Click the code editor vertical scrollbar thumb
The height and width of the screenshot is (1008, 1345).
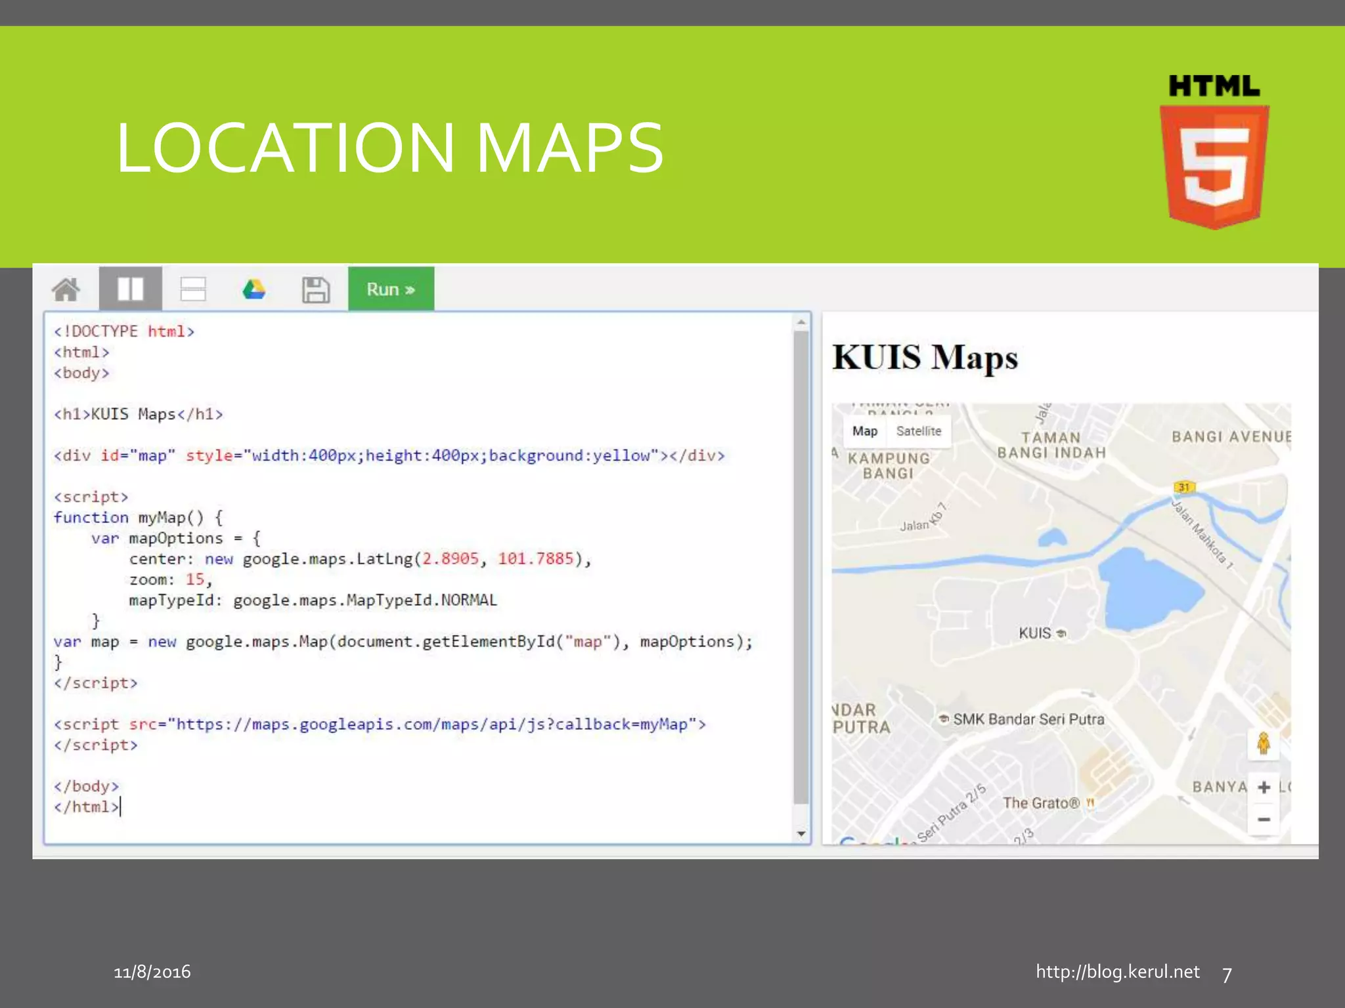[801, 568]
